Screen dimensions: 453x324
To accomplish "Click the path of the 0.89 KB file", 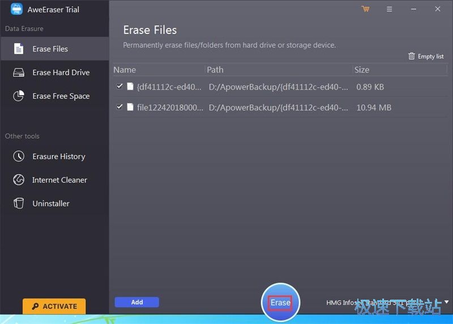I will [278, 87].
